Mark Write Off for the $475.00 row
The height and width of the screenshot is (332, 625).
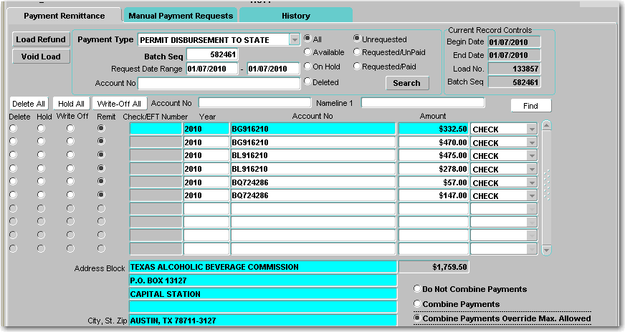pos(70,155)
